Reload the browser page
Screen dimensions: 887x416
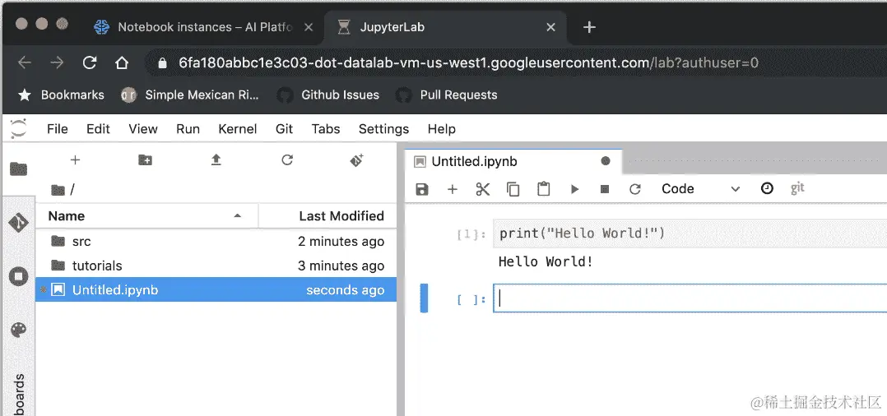(x=90, y=62)
